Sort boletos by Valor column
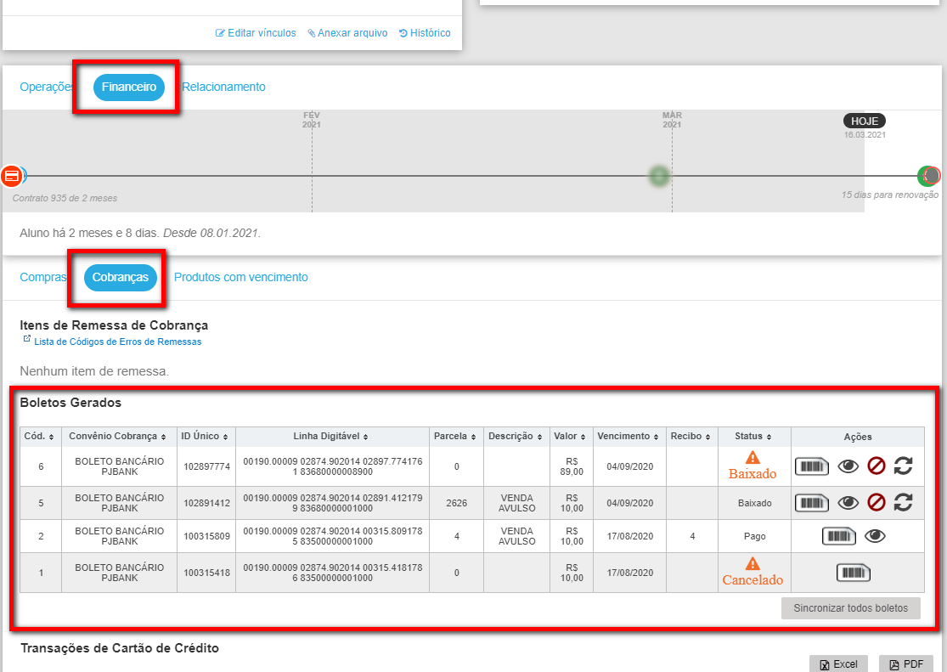This screenshot has height=672, width=947. pos(570,436)
